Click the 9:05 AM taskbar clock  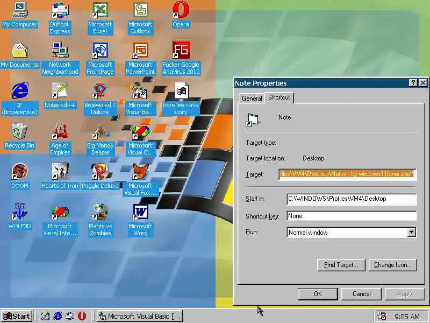coord(407,317)
